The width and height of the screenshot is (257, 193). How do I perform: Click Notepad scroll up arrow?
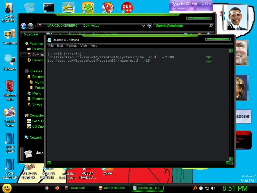click(231, 51)
